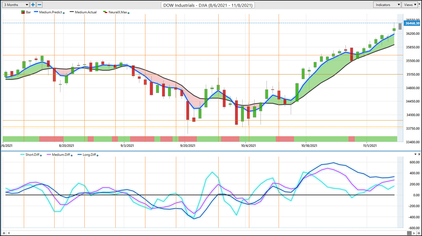
Task: Click the Medium.Predict legend label
Action: pos(51,12)
